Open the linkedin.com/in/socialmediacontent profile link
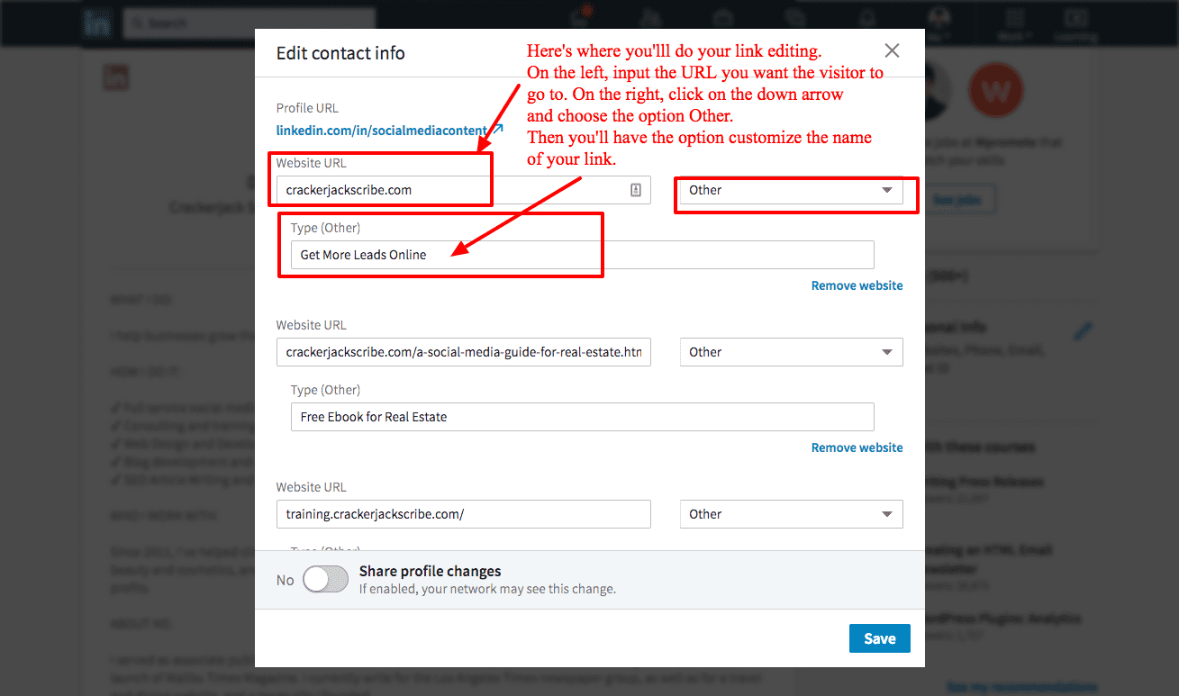Image resolution: width=1179 pixels, height=696 pixels. [382, 131]
